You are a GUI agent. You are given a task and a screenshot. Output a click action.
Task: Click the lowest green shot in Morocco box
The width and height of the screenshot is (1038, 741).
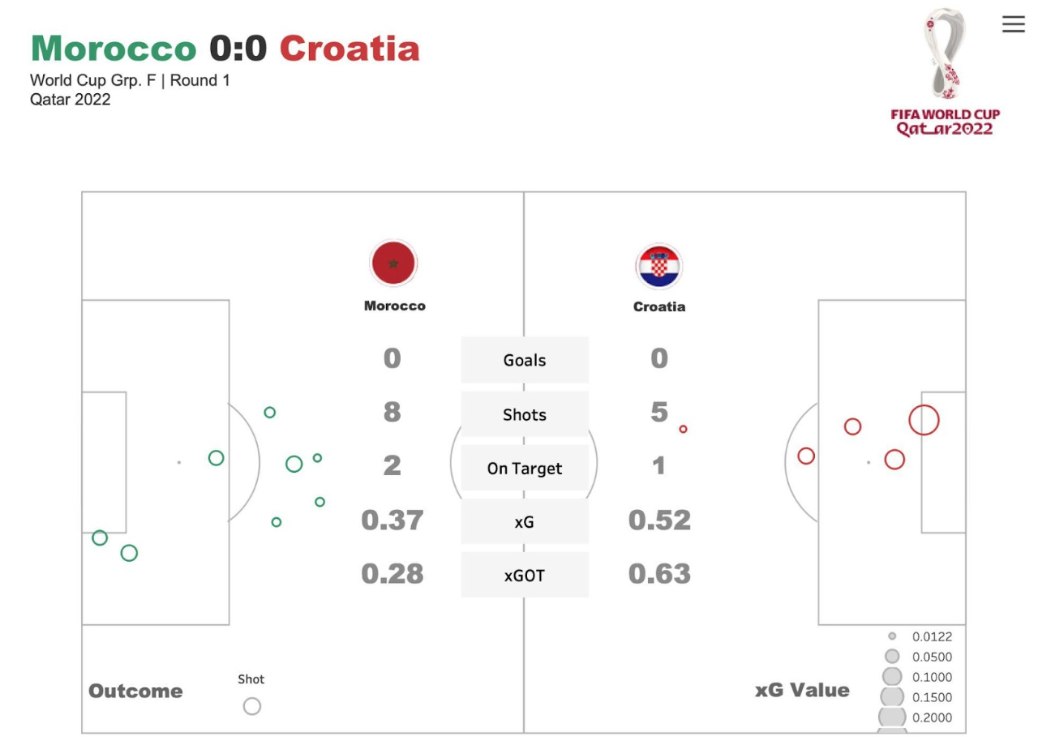coord(129,553)
